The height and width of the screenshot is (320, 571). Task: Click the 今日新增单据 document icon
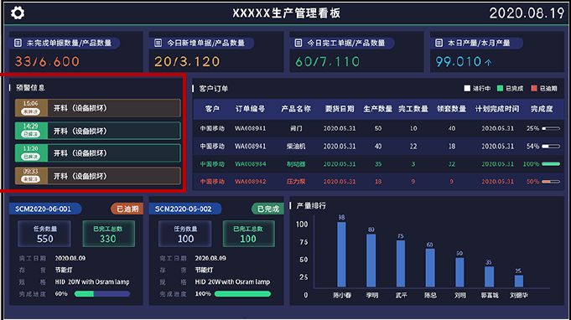click(158, 44)
